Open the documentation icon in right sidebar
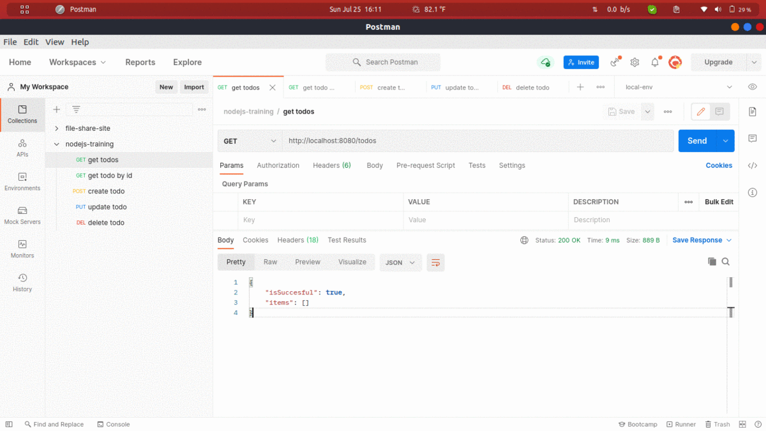 (753, 112)
